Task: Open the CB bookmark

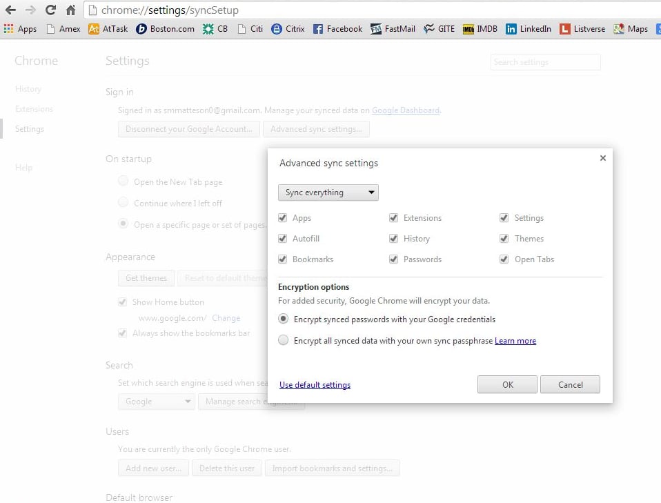Action: click(x=215, y=29)
